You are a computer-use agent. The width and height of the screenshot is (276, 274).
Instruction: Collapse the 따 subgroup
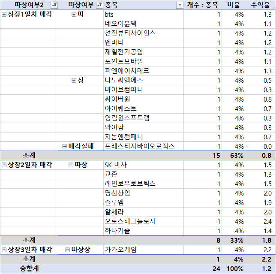74,15
